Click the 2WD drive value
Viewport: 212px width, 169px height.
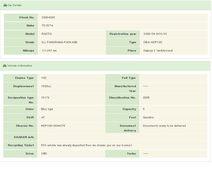[x=44, y=154]
